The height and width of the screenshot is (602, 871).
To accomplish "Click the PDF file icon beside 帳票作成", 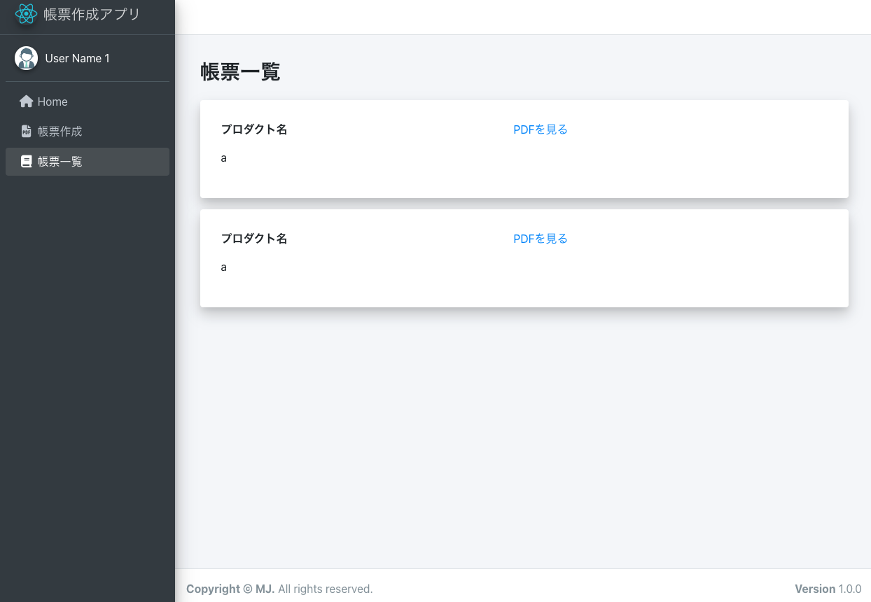I will [x=26, y=131].
